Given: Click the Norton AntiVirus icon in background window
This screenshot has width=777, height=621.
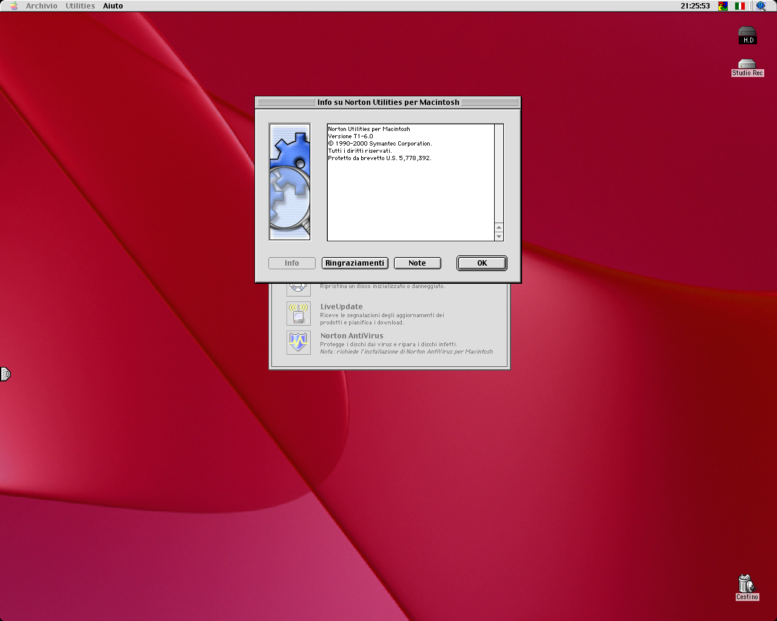Looking at the screenshot, I should tap(299, 343).
